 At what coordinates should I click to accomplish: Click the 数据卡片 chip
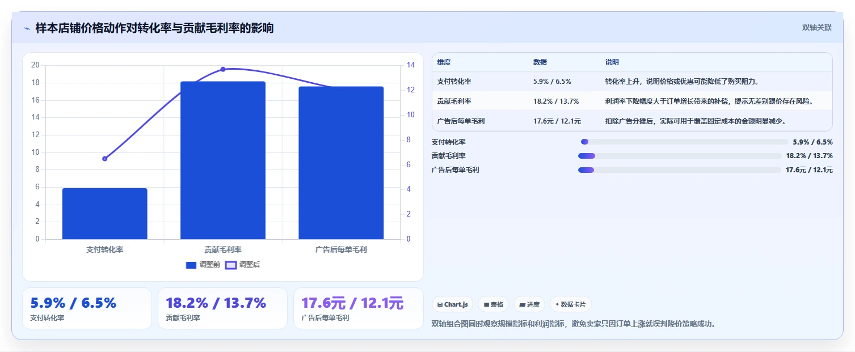(x=571, y=304)
